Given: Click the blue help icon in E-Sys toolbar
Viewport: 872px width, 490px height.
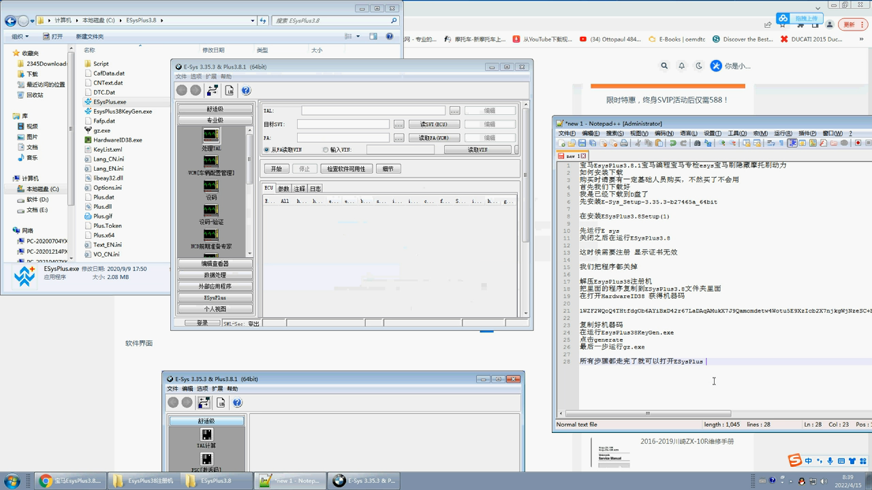Looking at the screenshot, I should click(x=246, y=90).
